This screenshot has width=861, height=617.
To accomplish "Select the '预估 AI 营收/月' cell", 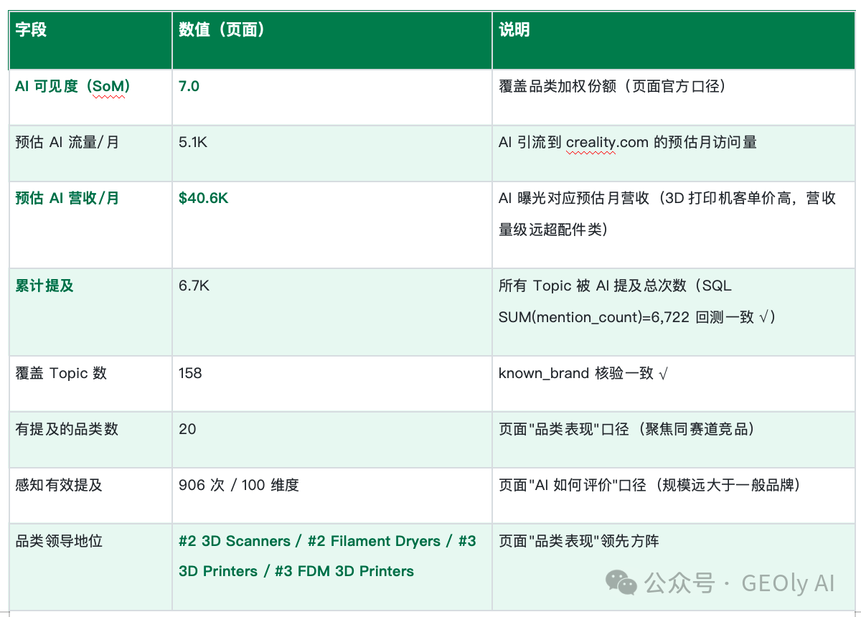I will [x=90, y=225].
